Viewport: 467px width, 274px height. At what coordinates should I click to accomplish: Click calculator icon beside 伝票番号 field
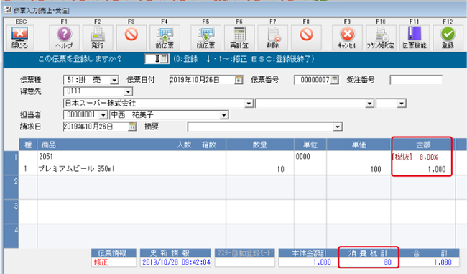click(x=335, y=80)
